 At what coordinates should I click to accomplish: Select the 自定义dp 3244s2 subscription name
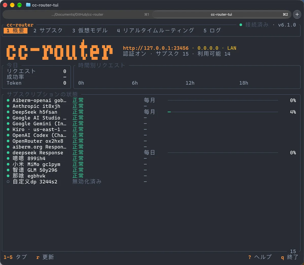[x=35, y=182]
